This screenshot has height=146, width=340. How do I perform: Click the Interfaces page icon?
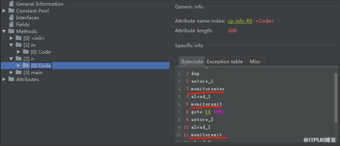click(11, 17)
